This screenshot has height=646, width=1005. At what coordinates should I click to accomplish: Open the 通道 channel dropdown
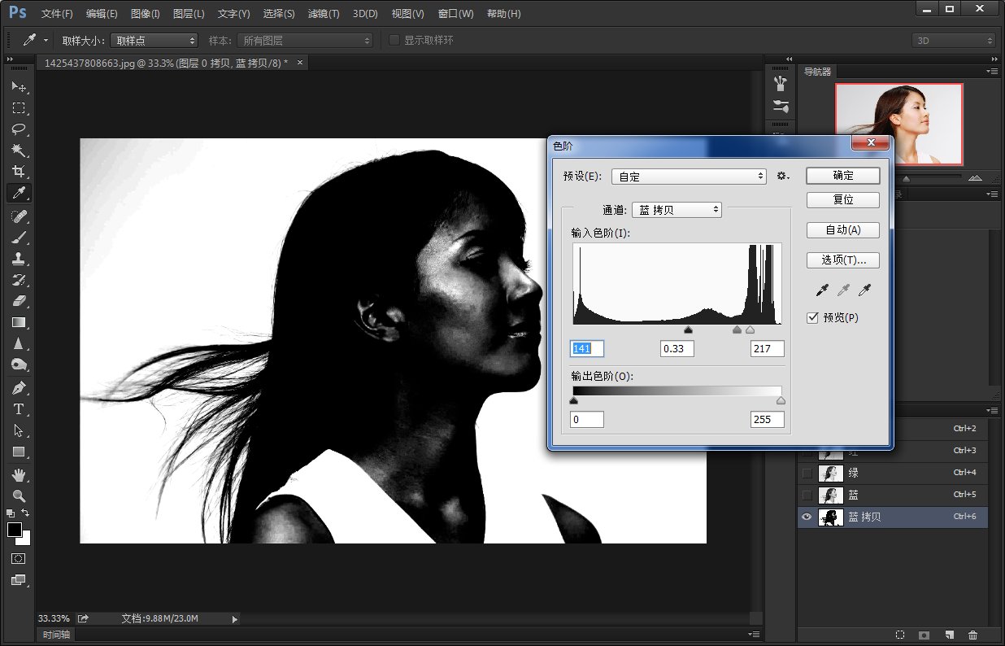tap(677, 210)
